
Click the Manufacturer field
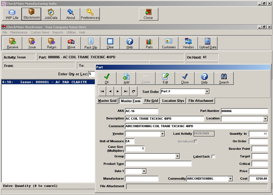142,179
